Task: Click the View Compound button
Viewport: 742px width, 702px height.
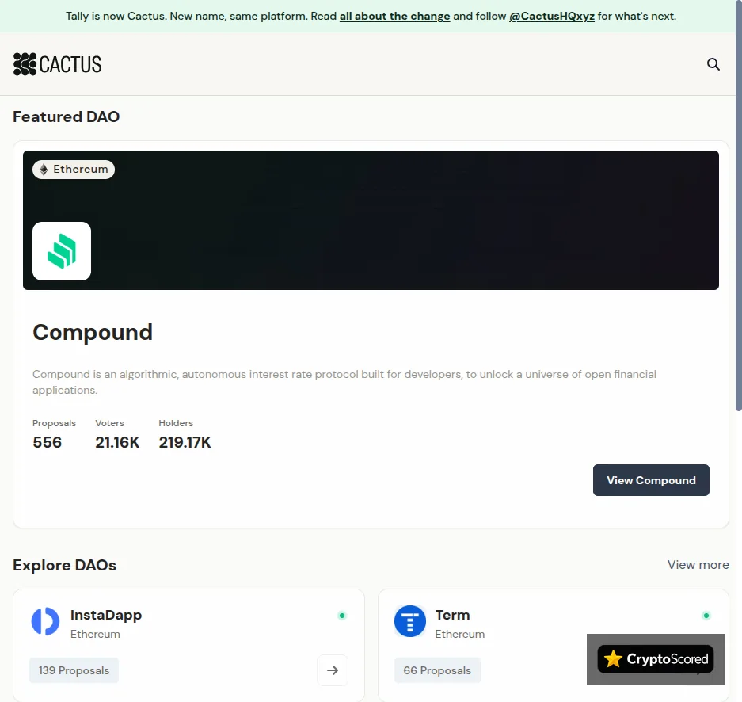Action: [x=651, y=480]
